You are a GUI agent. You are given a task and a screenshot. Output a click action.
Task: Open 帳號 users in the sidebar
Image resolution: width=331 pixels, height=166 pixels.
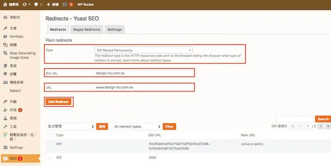pyautogui.click(x=13, y=118)
